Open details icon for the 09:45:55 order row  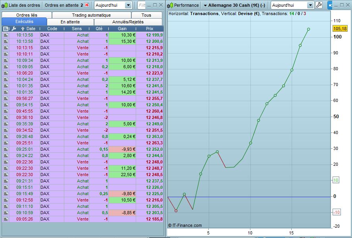pyautogui.click(x=6, y=111)
